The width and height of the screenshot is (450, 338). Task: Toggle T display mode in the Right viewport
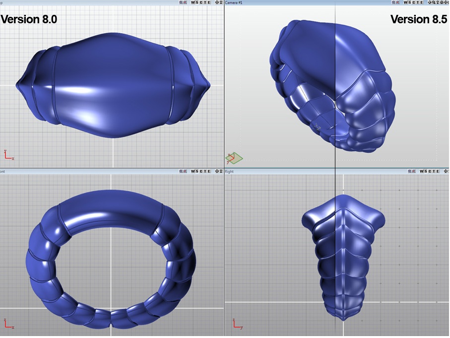coord(434,171)
